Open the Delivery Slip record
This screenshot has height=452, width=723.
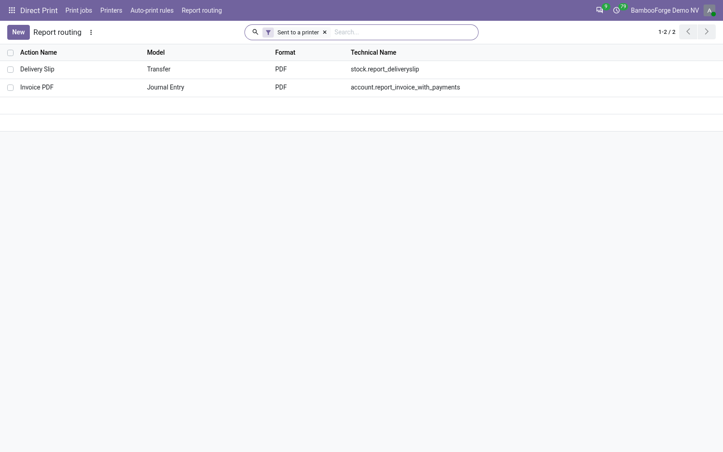click(37, 69)
